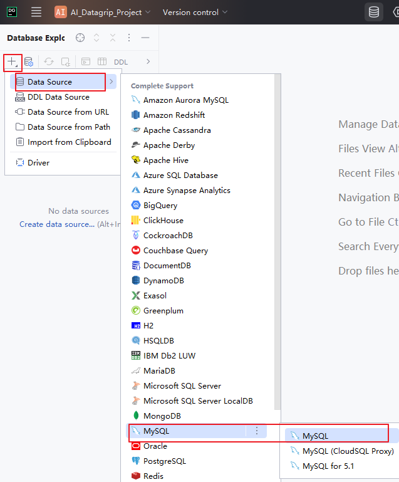Select Azure SQL Database

[197, 176]
